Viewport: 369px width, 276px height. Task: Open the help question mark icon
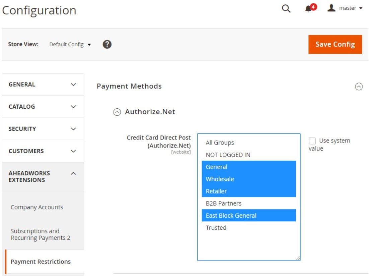click(x=107, y=44)
